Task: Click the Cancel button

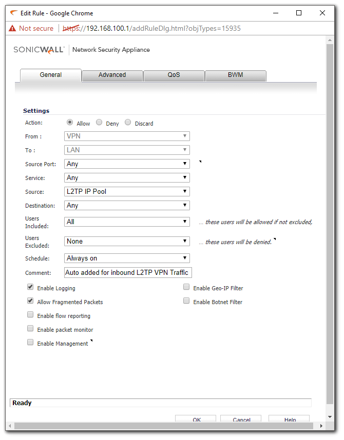Action: [x=241, y=419]
